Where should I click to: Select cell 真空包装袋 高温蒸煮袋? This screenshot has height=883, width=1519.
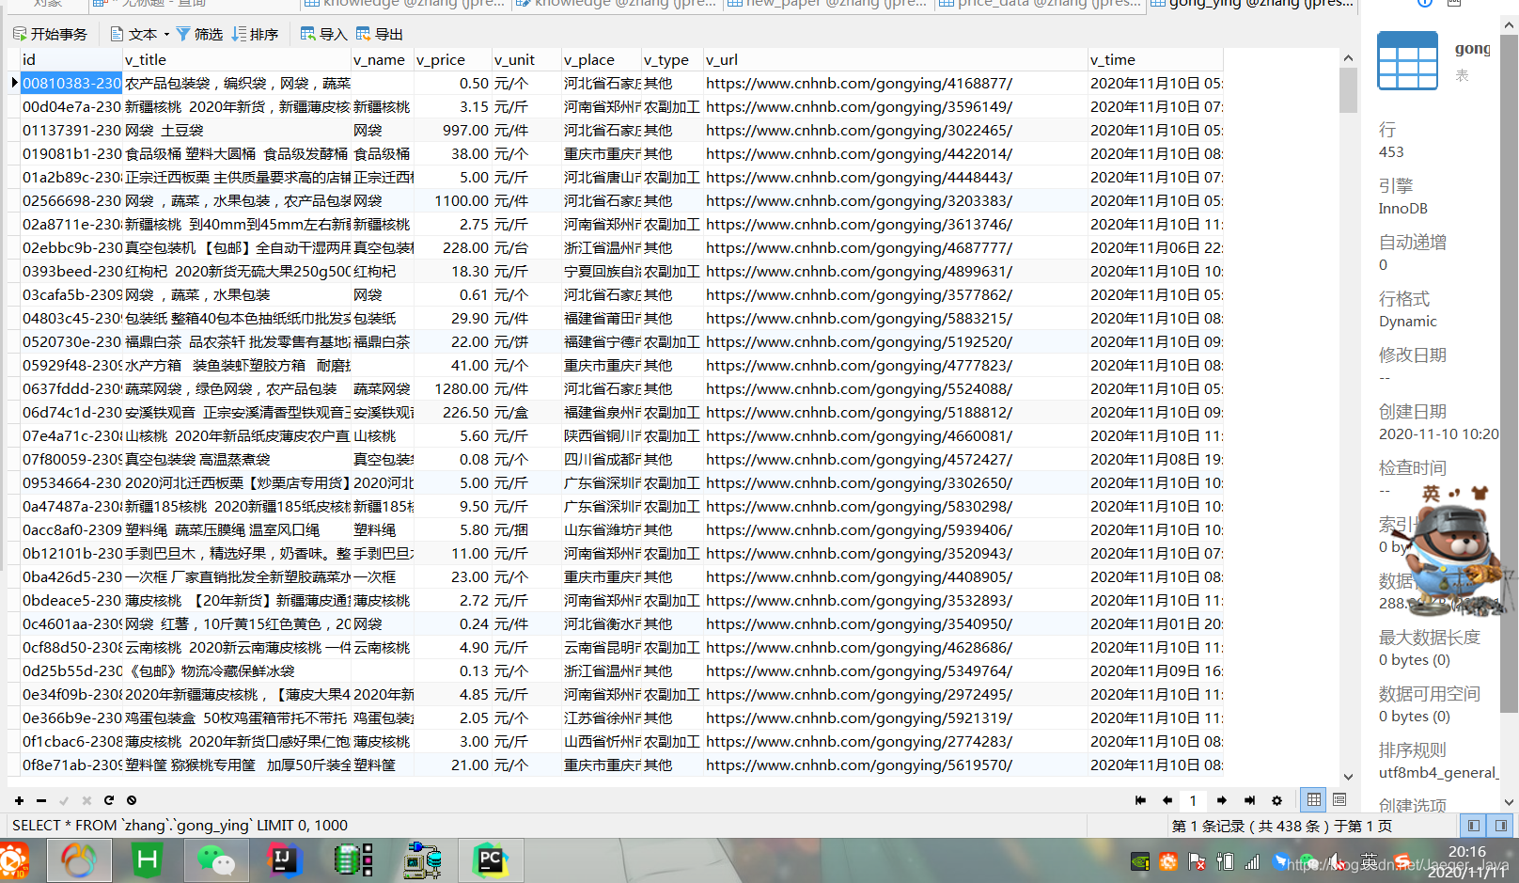(x=237, y=459)
